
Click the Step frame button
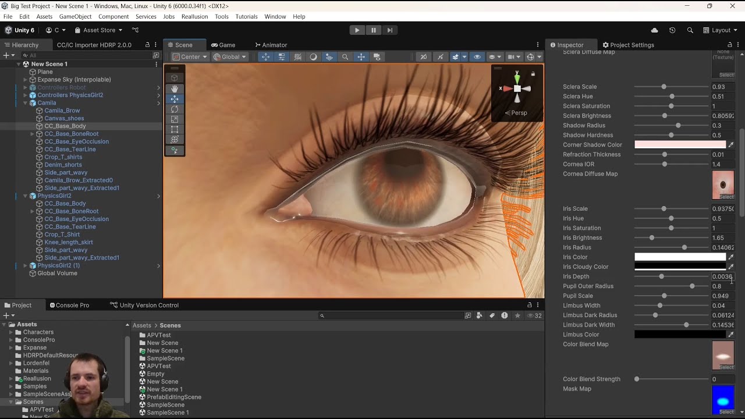pos(390,30)
